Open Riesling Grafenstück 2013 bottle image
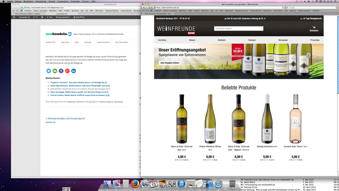 pyautogui.click(x=267, y=119)
